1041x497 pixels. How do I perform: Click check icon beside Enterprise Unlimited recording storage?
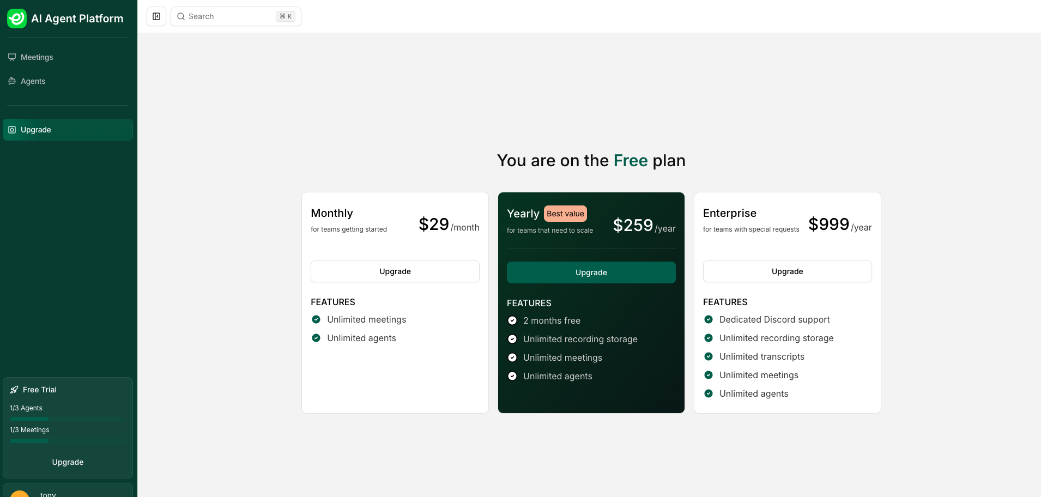coord(709,338)
